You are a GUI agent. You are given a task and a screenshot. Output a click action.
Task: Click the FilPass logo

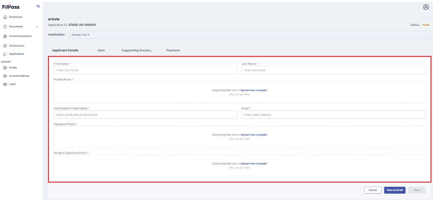(11, 7)
